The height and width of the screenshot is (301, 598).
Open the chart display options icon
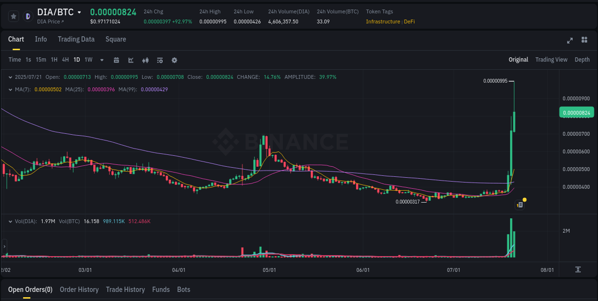coord(159,60)
